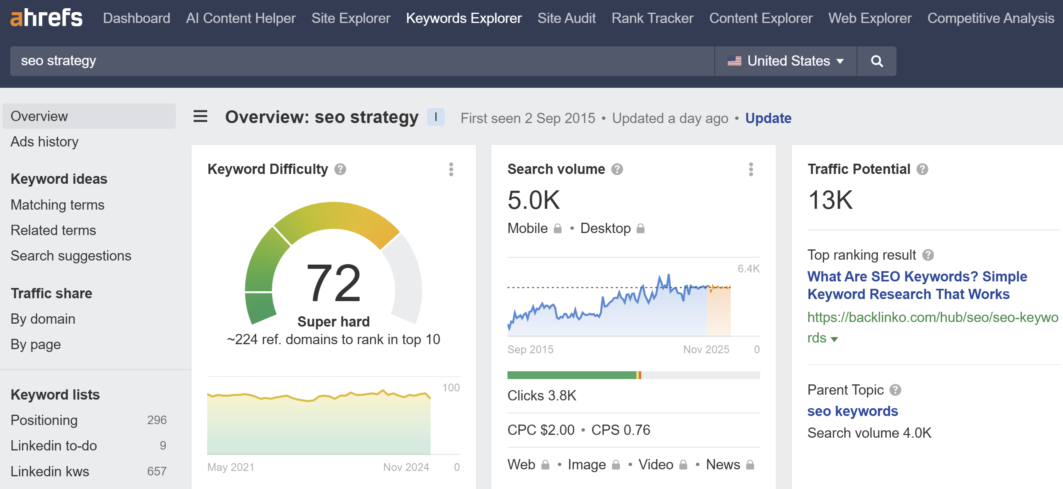Click the 5.0K search volume number
This screenshot has width=1063, height=489.
click(534, 200)
